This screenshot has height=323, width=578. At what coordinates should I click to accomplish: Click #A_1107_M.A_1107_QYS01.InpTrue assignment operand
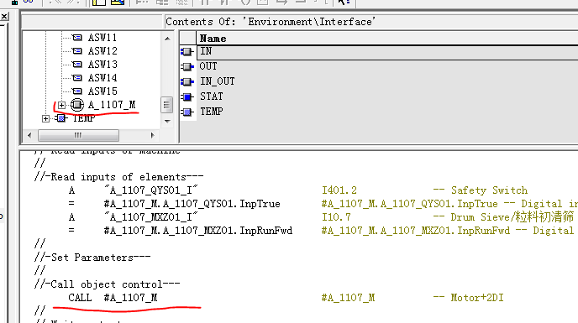[x=192, y=204]
